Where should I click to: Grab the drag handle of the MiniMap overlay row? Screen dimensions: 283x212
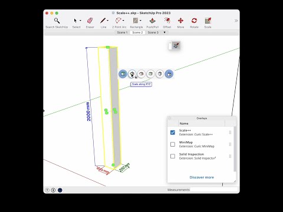[230, 144]
